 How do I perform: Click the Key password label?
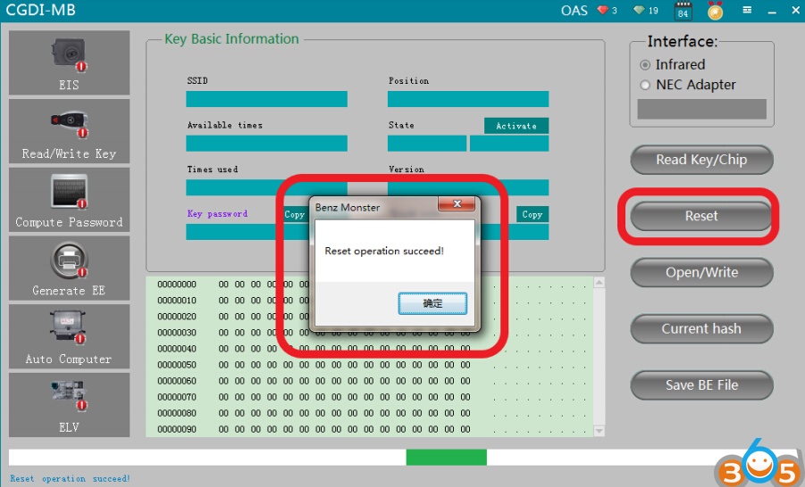click(217, 214)
